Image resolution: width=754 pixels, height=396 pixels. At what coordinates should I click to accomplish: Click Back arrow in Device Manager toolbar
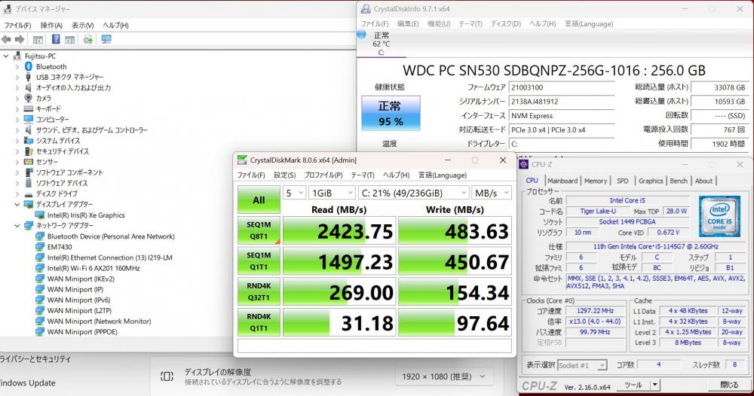pos(6,39)
